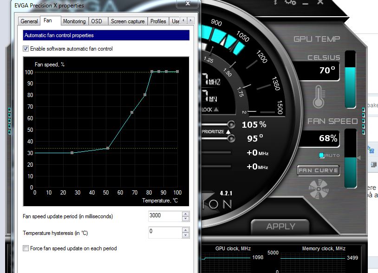Click the Temperature hysteresis input field
The height and width of the screenshot is (273, 378).
pos(165,232)
